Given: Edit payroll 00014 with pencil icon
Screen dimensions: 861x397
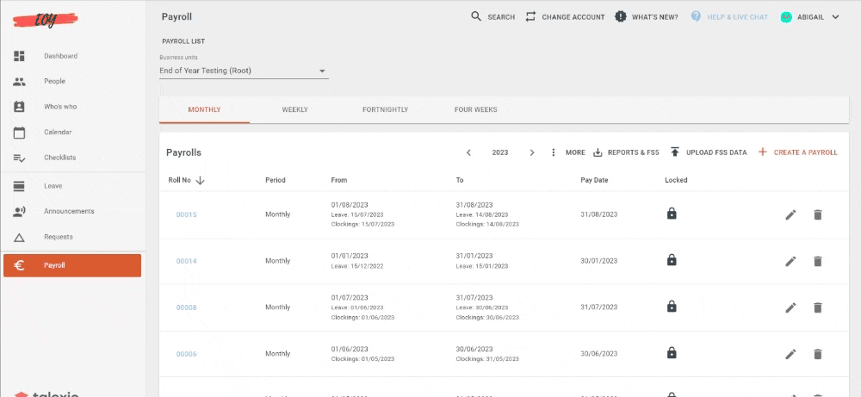Looking at the screenshot, I should pos(790,262).
